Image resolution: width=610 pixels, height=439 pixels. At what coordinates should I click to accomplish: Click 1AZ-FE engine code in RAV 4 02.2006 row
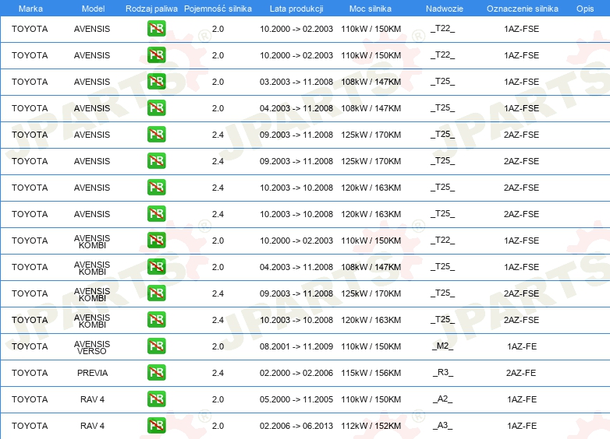point(522,426)
